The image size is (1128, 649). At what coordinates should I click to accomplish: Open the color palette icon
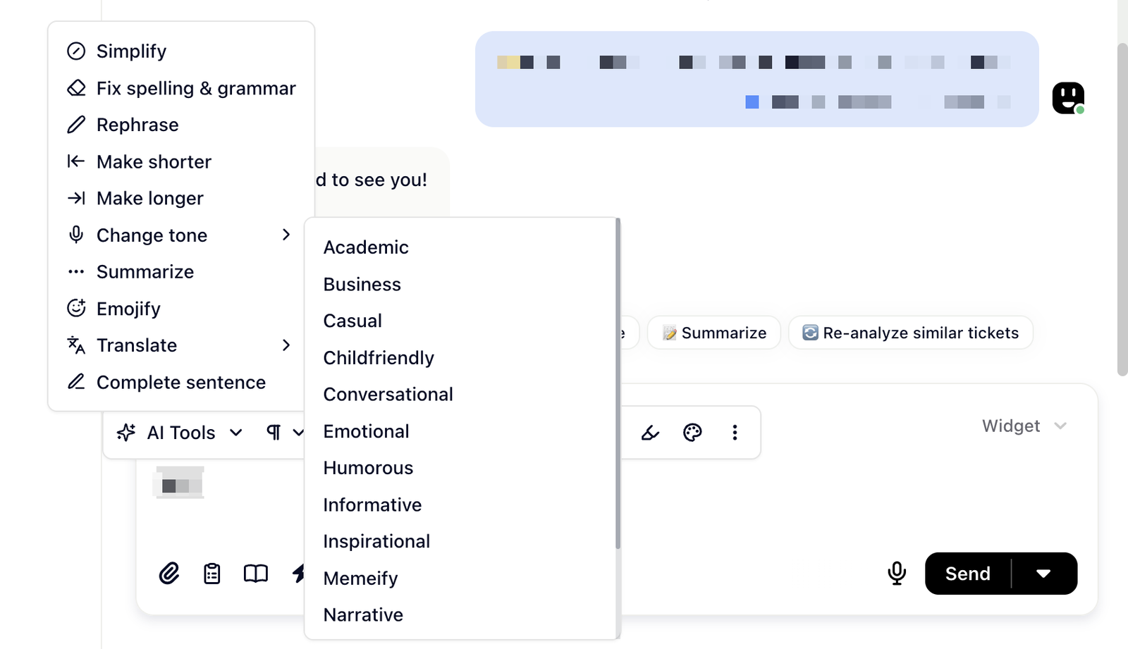[x=692, y=433]
